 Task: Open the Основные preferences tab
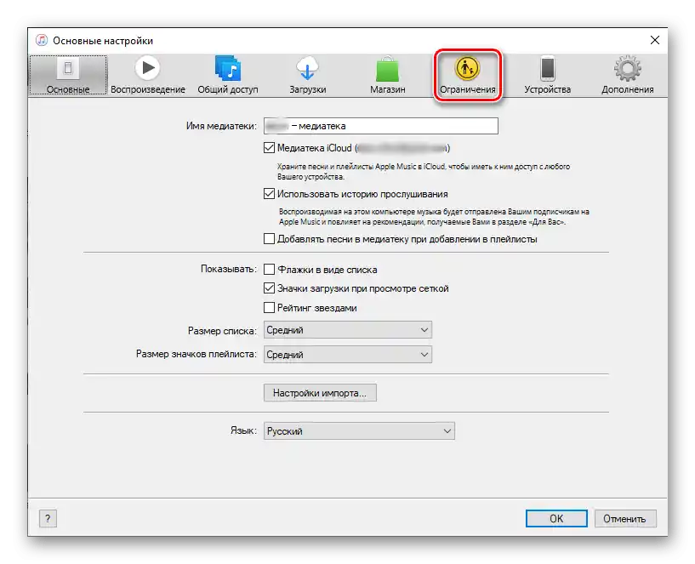click(x=68, y=75)
